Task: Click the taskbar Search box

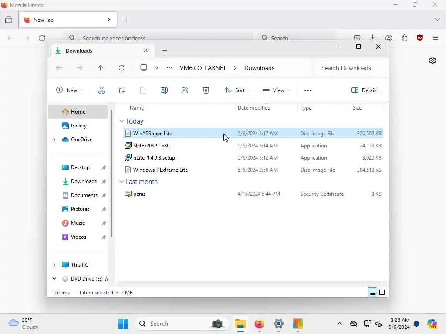Action: coord(182,324)
